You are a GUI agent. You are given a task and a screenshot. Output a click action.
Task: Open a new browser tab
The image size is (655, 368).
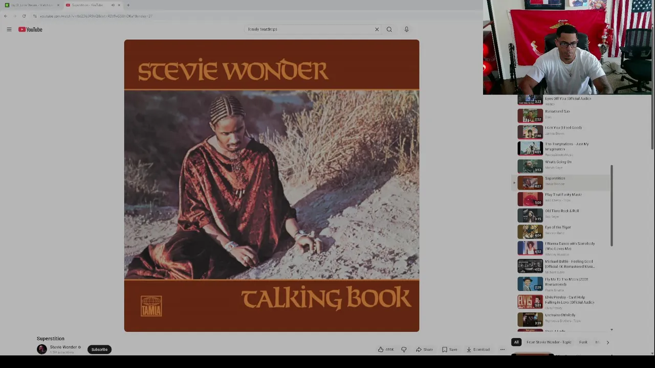[128, 5]
